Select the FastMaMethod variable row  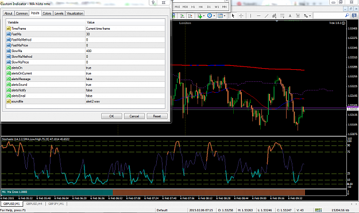(x=86, y=40)
